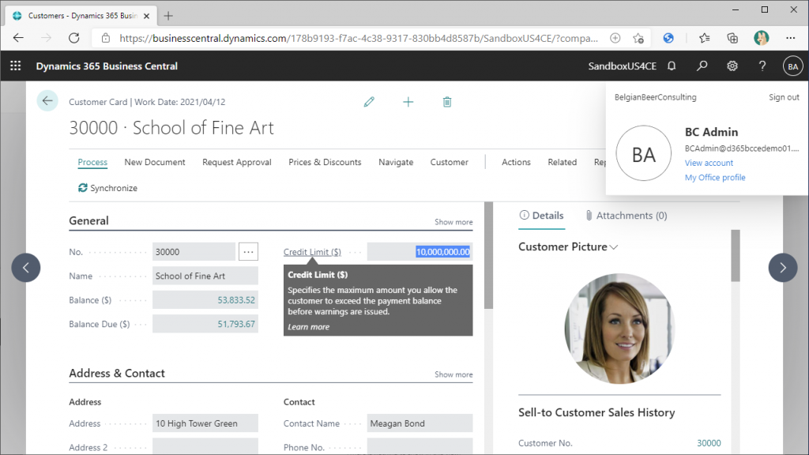The height and width of the screenshot is (455, 809).
Task: Click the blue browser extension icon
Action: tap(668, 38)
